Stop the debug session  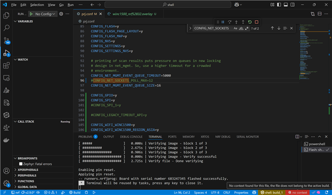pyautogui.click(x=257, y=22)
